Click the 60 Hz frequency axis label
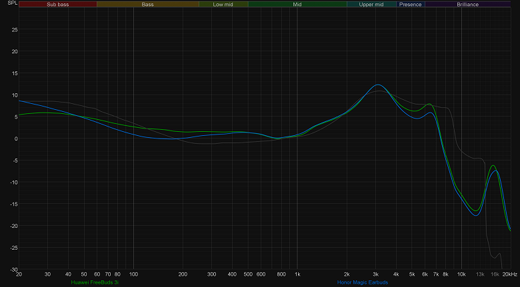Viewport: 520px width, 287px height. (x=97, y=274)
